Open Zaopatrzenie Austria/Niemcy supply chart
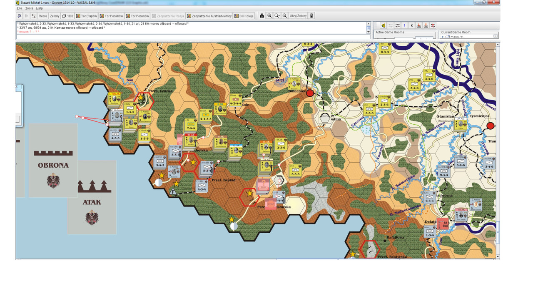 click(x=209, y=16)
